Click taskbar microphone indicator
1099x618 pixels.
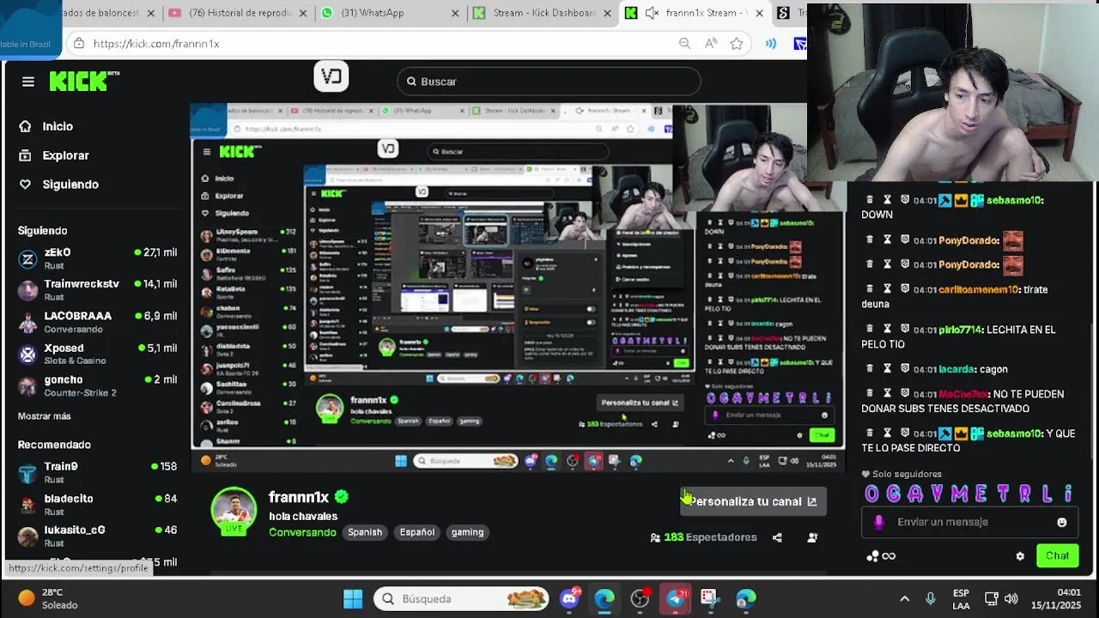[931, 598]
